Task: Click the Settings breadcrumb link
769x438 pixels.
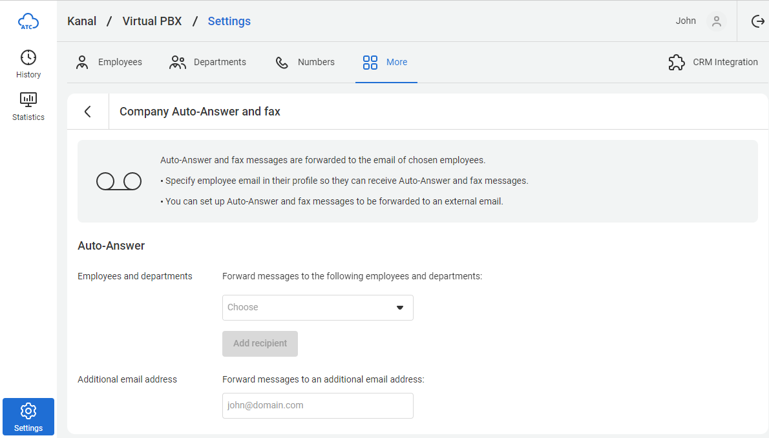Action: pos(229,21)
